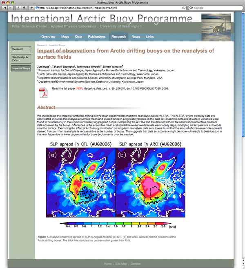Click the Abstract section heading

46,107
